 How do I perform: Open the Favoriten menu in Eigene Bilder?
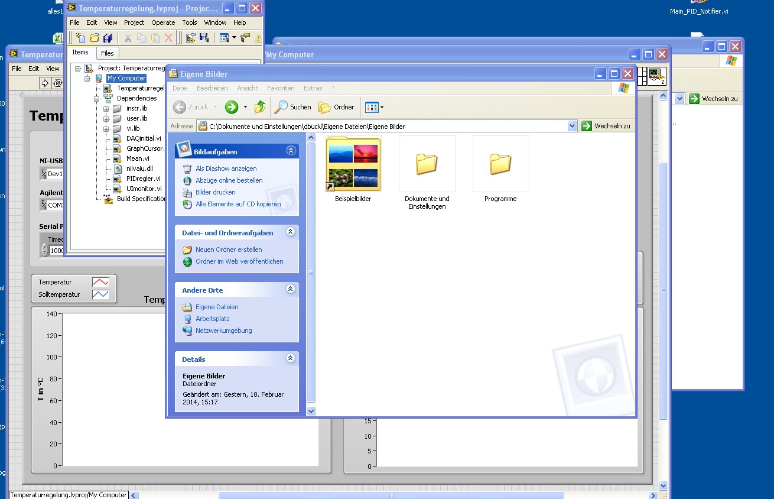tap(281, 88)
